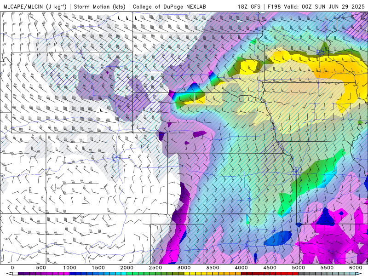Click the 4000 label on the color scale
This screenshot has width=368, height=276.
coord(241,268)
